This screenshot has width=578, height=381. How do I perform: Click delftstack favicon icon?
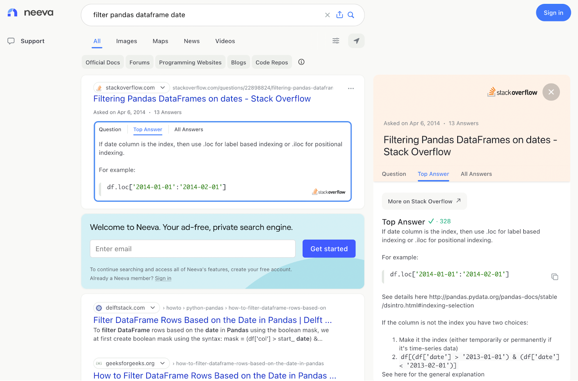(99, 308)
